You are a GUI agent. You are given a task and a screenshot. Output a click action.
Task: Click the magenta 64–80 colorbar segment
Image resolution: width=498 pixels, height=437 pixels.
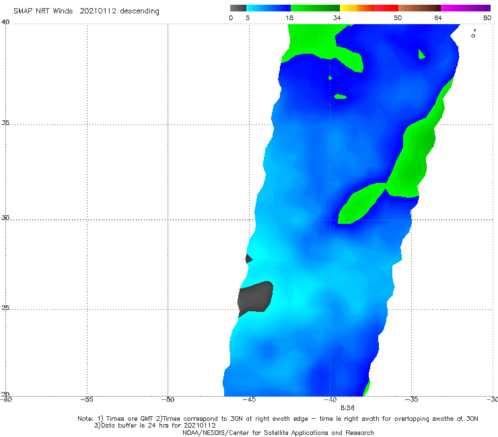[466, 8]
